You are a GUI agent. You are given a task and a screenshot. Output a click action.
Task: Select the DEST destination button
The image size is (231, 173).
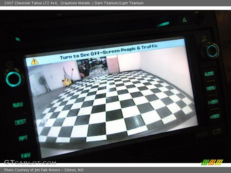coord(20,122)
